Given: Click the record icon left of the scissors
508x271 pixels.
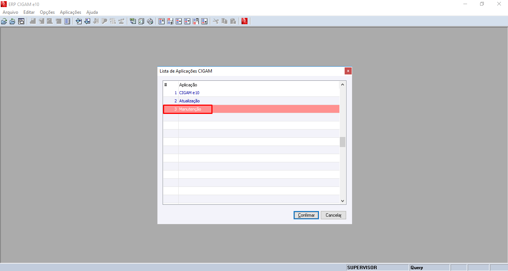Looking at the screenshot, I should 204,21.
